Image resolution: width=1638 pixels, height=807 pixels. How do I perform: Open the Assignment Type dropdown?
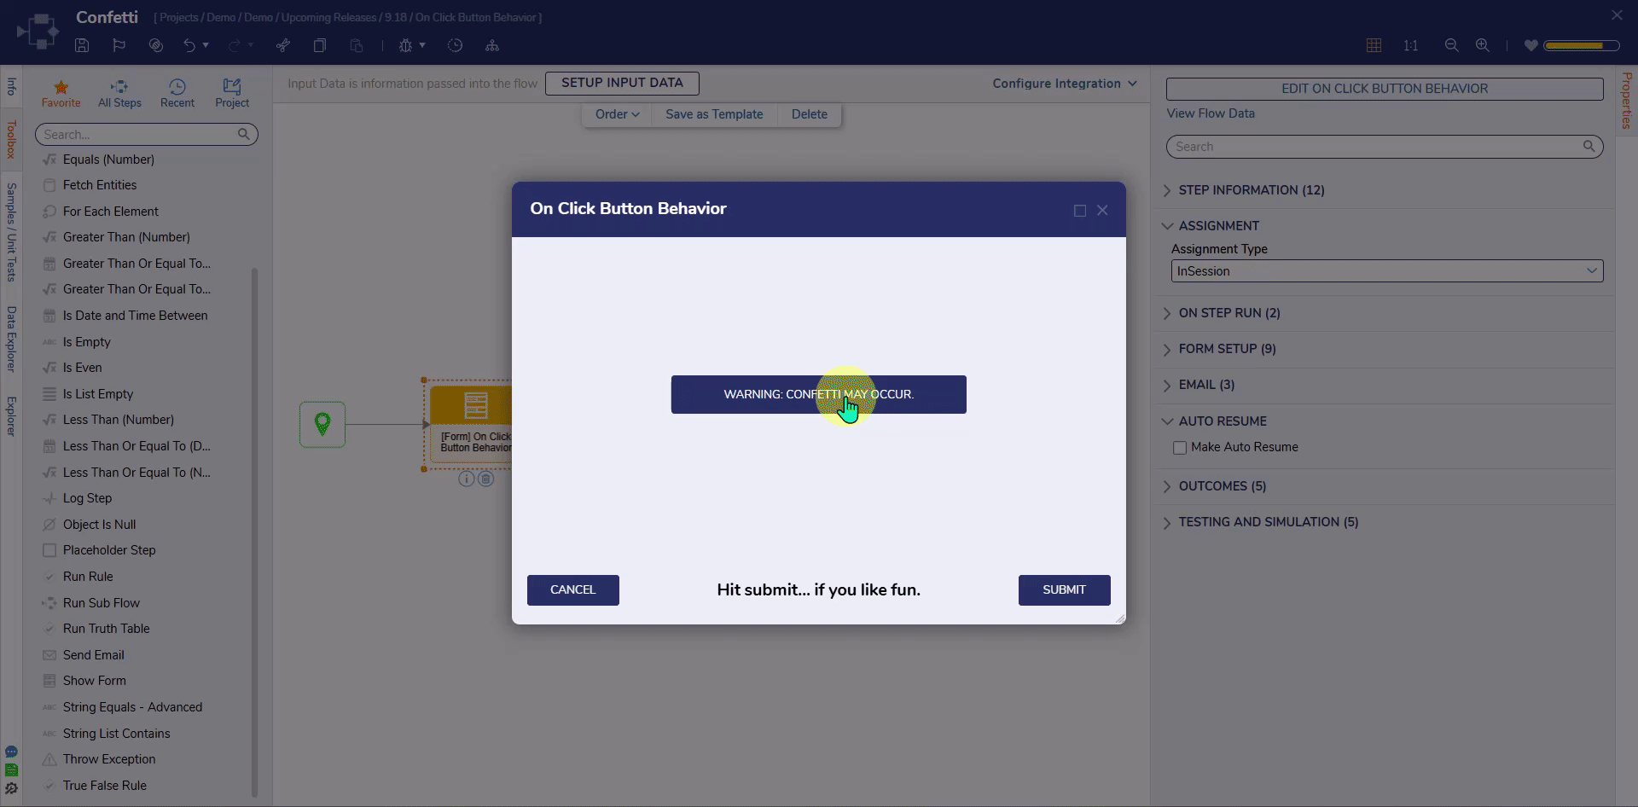click(1387, 271)
